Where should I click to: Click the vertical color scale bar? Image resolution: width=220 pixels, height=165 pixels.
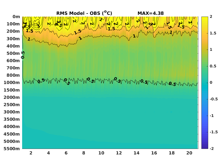click(205, 83)
